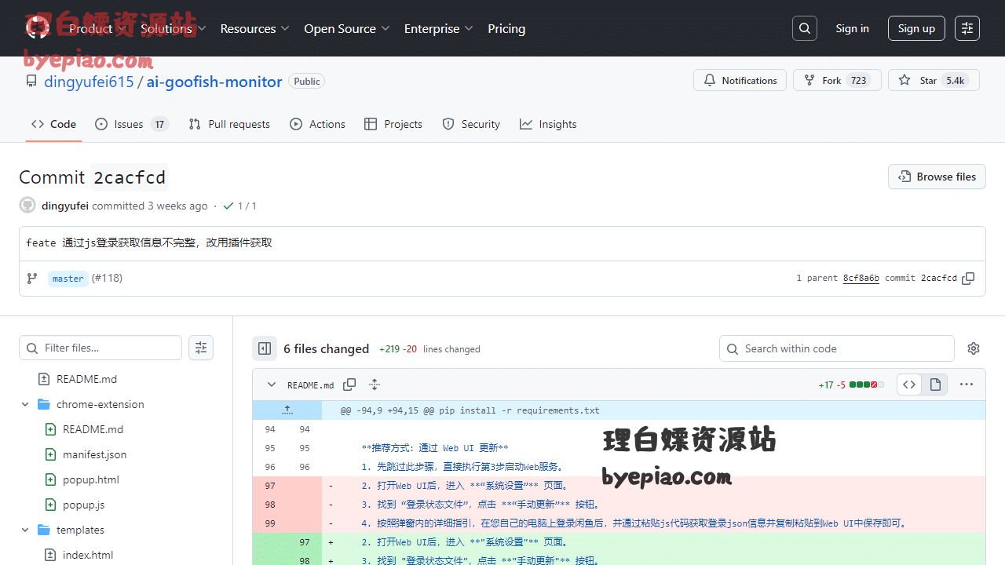
Task: View the Insights tab
Action: (548, 124)
